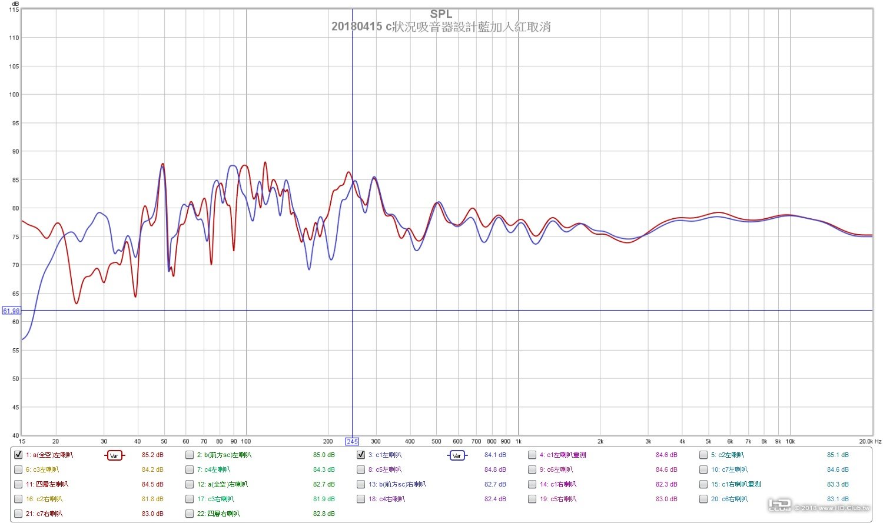Image resolution: width=883 pixels, height=523 pixels.
Task: Tick the checkbox for 4: c1左喇叭重測
Action: click(532, 455)
